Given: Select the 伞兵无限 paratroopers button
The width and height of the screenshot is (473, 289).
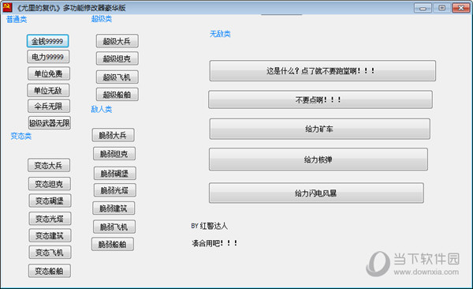Looking at the screenshot, I should (x=49, y=106).
